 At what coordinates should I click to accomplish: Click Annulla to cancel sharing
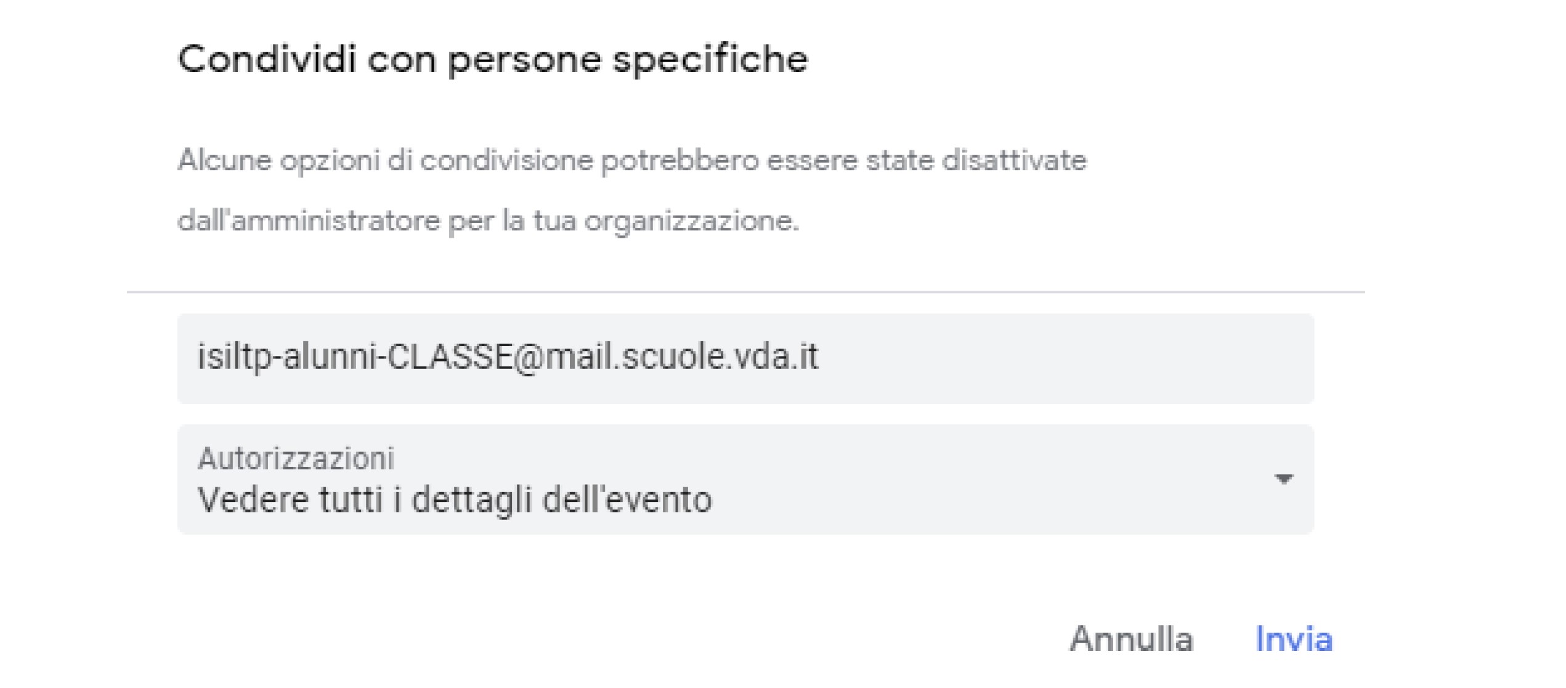[1131, 639]
